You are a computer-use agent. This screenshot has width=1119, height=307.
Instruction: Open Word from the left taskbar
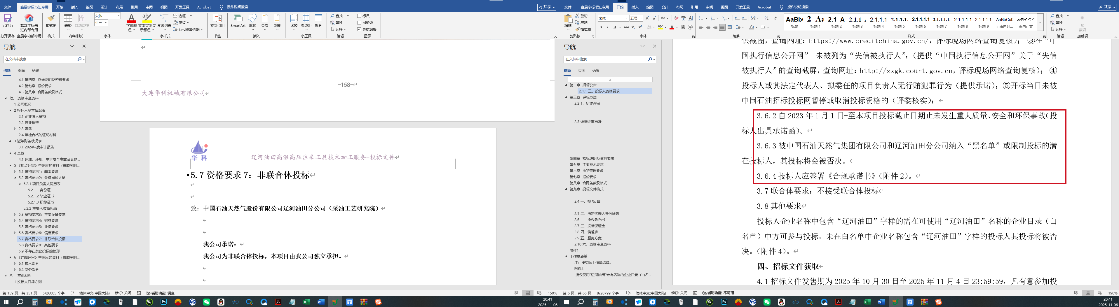click(x=321, y=302)
